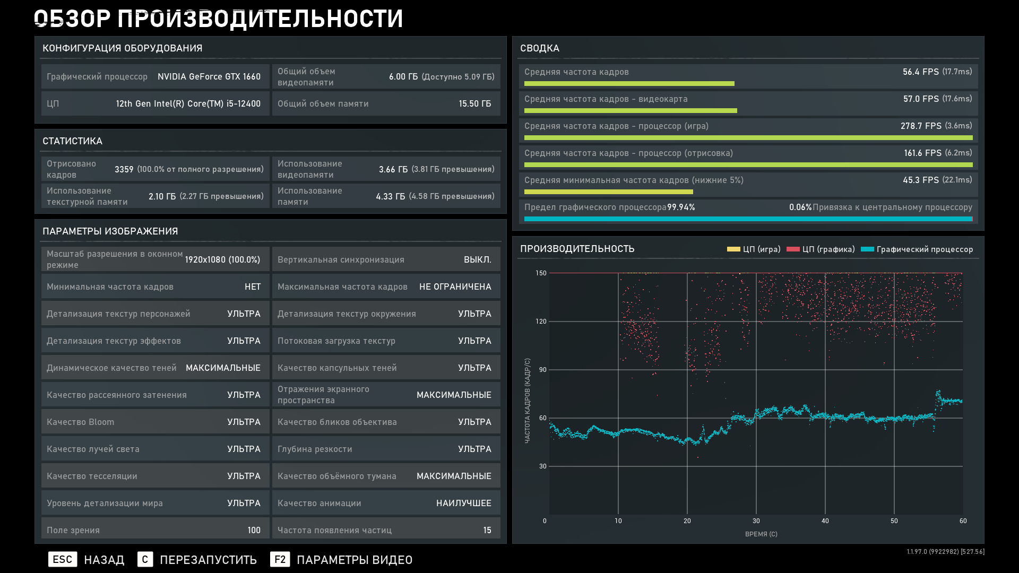This screenshot has width=1019, height=573.
Task: Click the Поле зрения value 100
Action: click(x=254, y=530)
